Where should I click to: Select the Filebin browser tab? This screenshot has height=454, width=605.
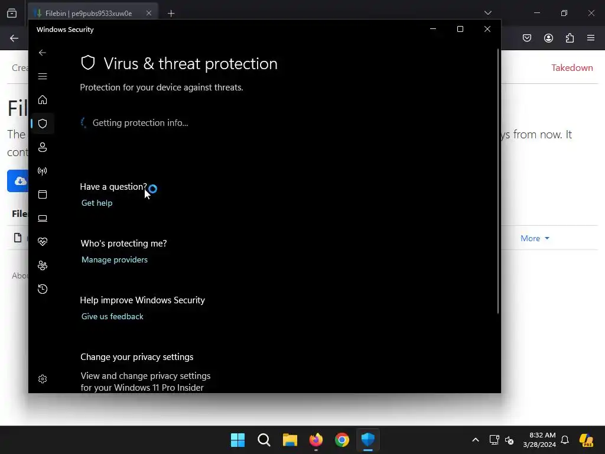[93, 13]
